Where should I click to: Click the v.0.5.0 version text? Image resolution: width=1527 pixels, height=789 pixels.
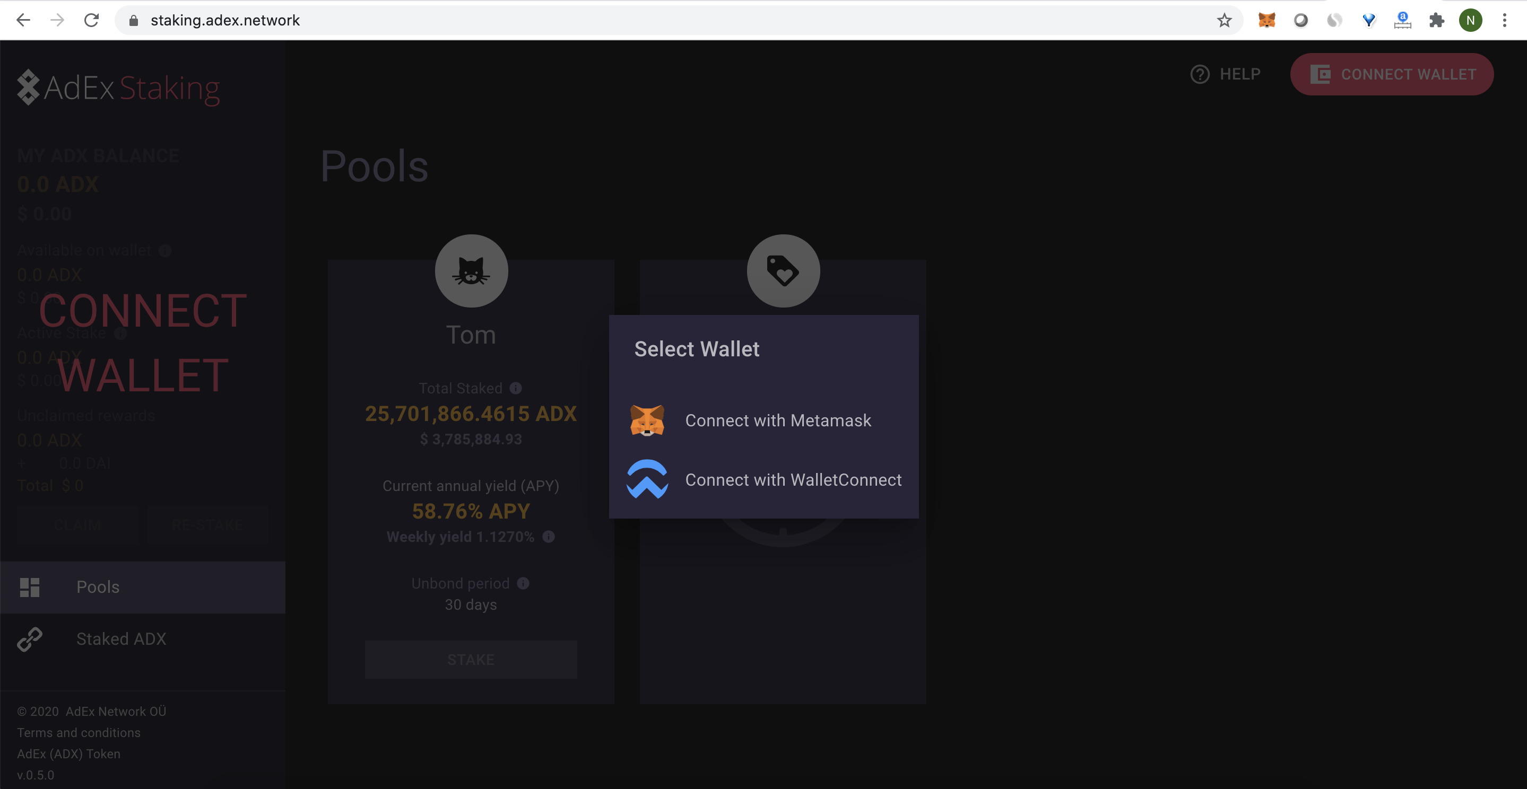(x=36, y=775)
